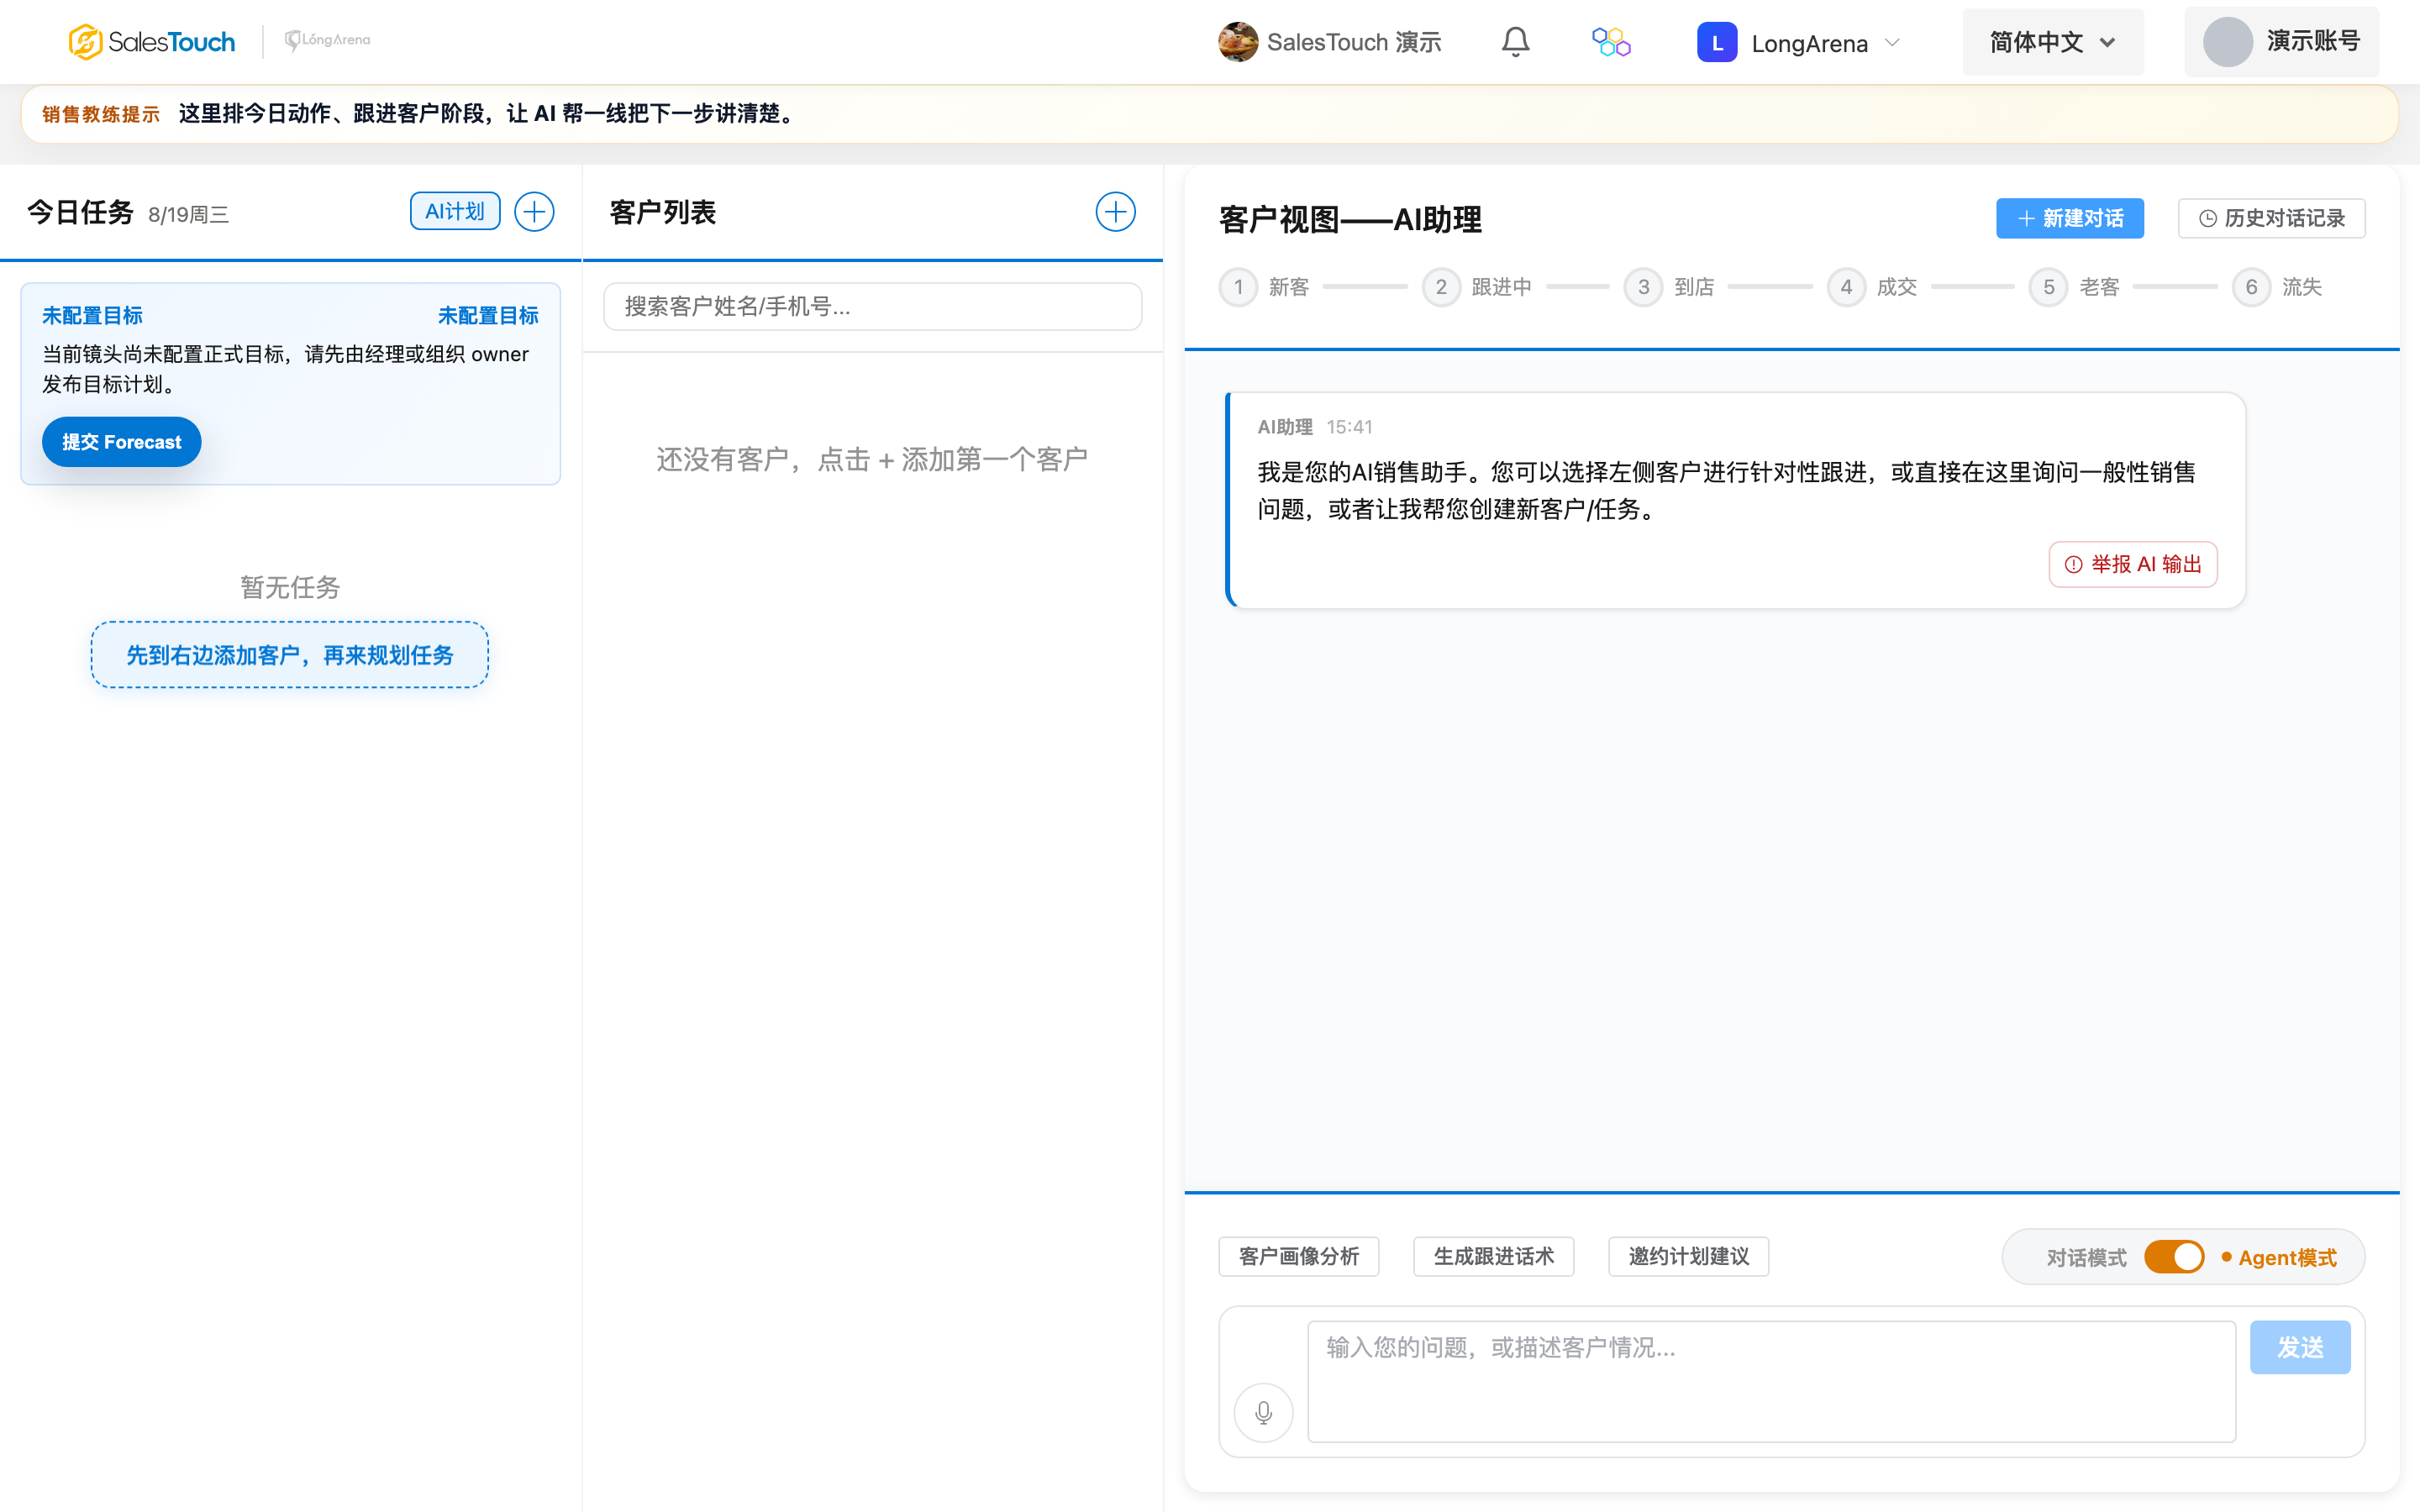Image resolution: width=2420 pixels, height=1512 pixels.
Task: Click the LongArena logo beside SalesTouch
Action: coord(328,40)
